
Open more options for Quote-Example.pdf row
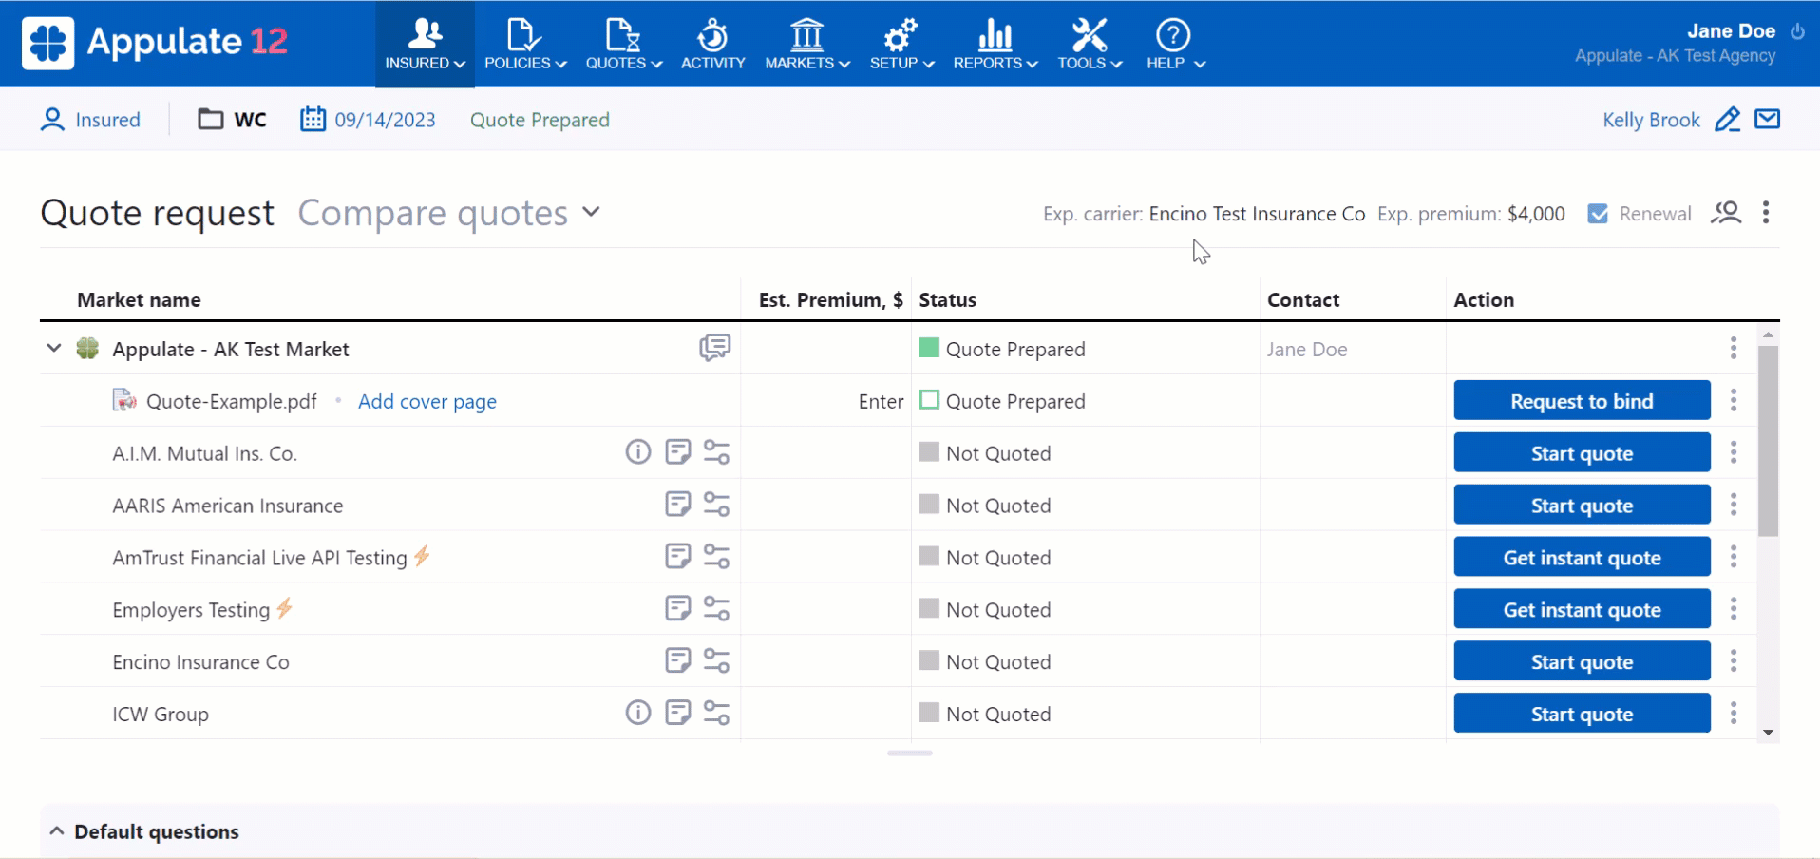(x=1734, y=400)
